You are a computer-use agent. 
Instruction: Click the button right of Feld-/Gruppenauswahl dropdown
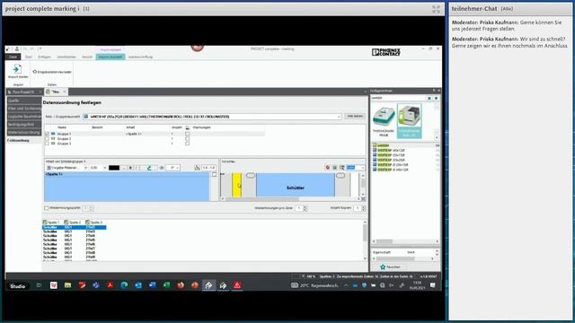click(x=355, y=116)
